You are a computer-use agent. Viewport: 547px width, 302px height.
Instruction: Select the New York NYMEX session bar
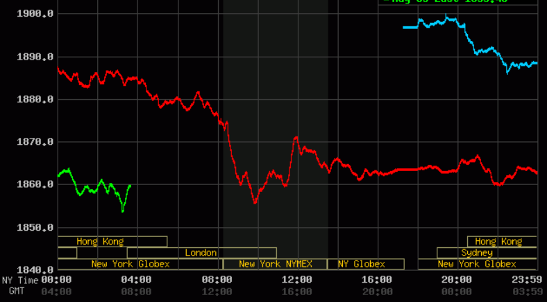tap(275, 264)
